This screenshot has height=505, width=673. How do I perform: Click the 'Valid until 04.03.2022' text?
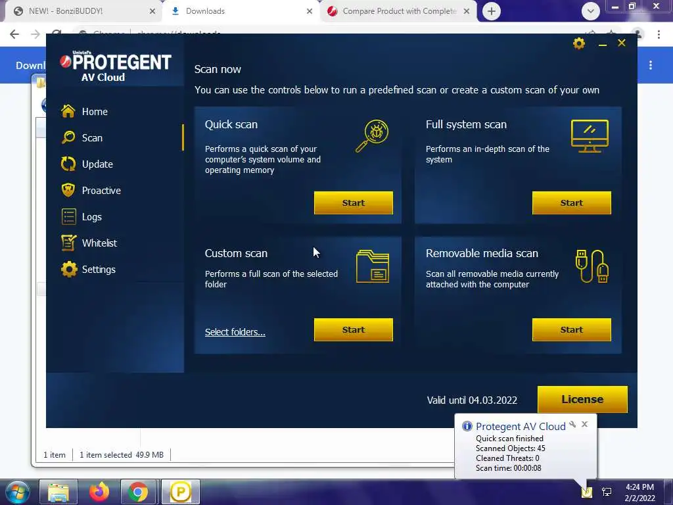click(x=472, y=400)
